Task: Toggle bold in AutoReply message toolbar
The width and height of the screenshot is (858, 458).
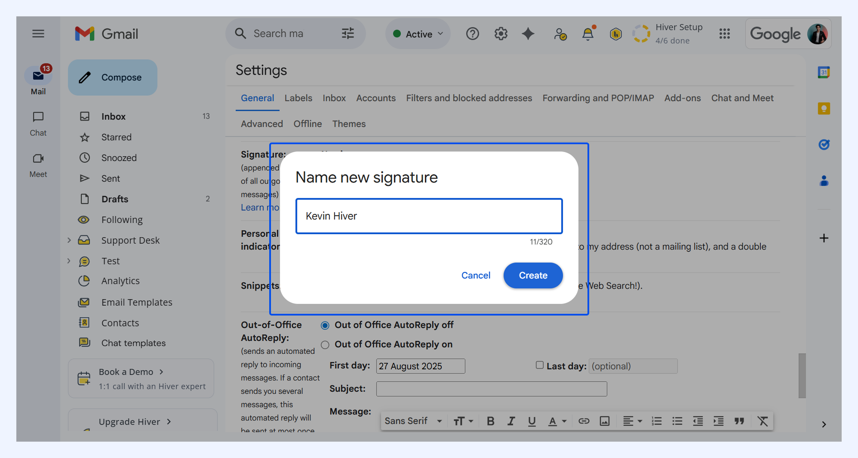Action: [x=490, y=421]
